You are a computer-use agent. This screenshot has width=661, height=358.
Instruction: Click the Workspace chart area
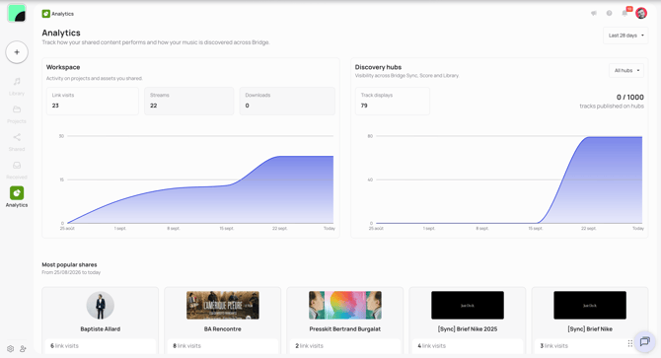(x=200, y=179)
